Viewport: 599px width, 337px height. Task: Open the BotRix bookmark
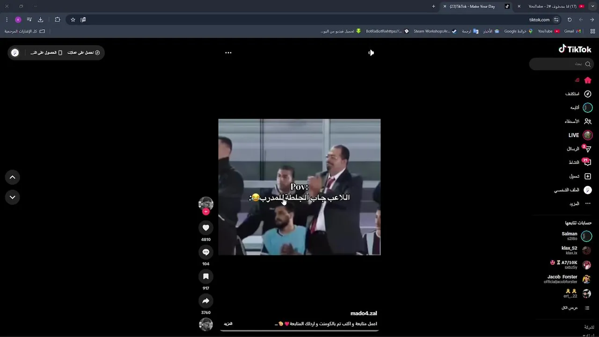[387, 31]
